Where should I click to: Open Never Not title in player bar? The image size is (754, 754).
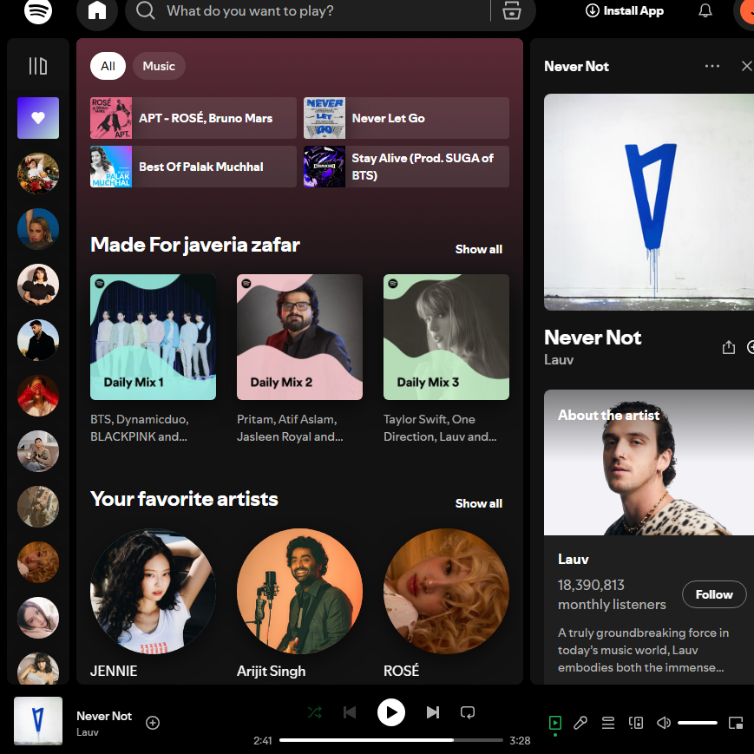pos(104,716)
